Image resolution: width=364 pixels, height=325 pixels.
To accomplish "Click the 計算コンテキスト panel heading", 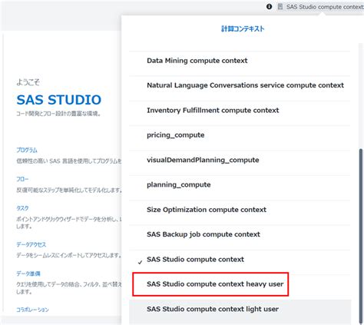I will point(243,28).
